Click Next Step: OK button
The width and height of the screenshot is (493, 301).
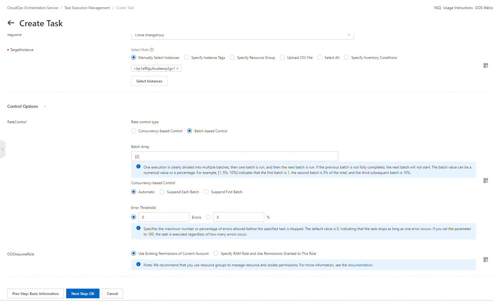[83, 293]
